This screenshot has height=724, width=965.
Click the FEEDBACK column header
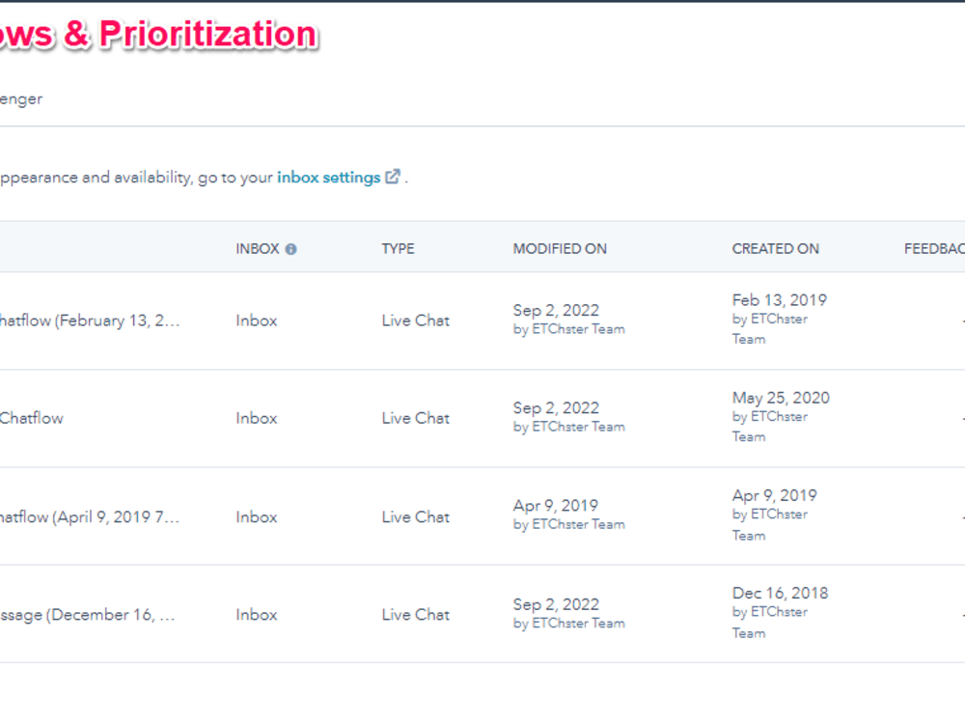(x=934, y=249)
